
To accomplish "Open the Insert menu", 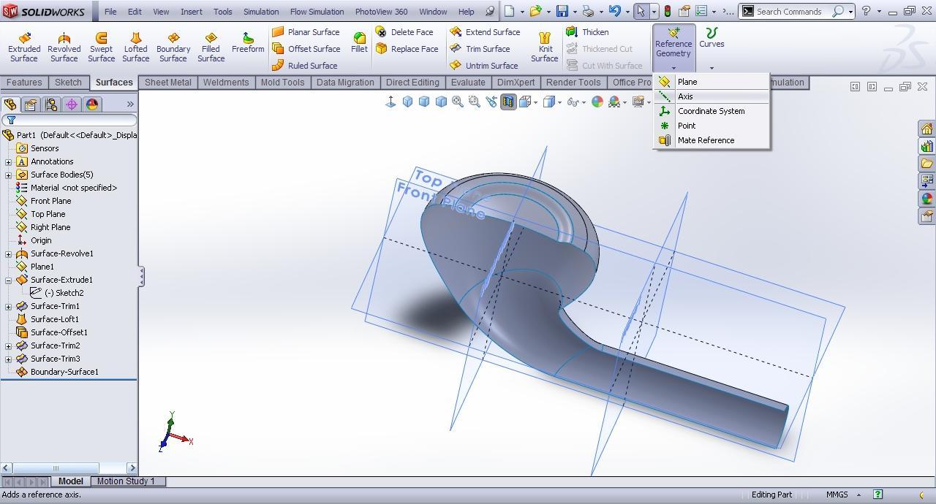I will (192, 12).
